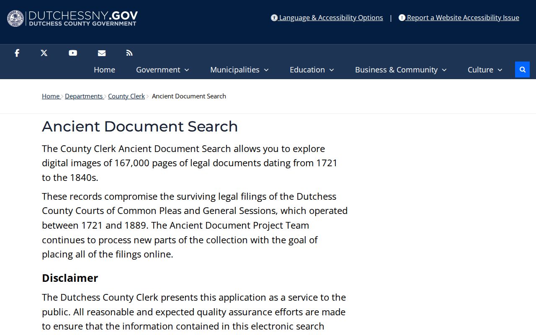Click the Dutchess County seal logo
The height and width of the screenshot is (335, 536).
16,18
